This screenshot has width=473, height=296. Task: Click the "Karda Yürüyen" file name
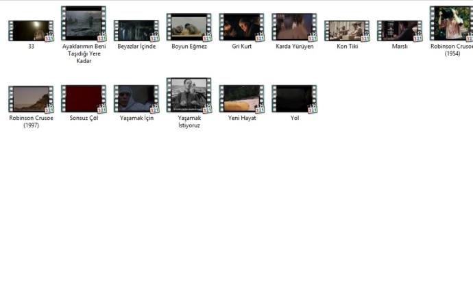[x=294, y=47]
